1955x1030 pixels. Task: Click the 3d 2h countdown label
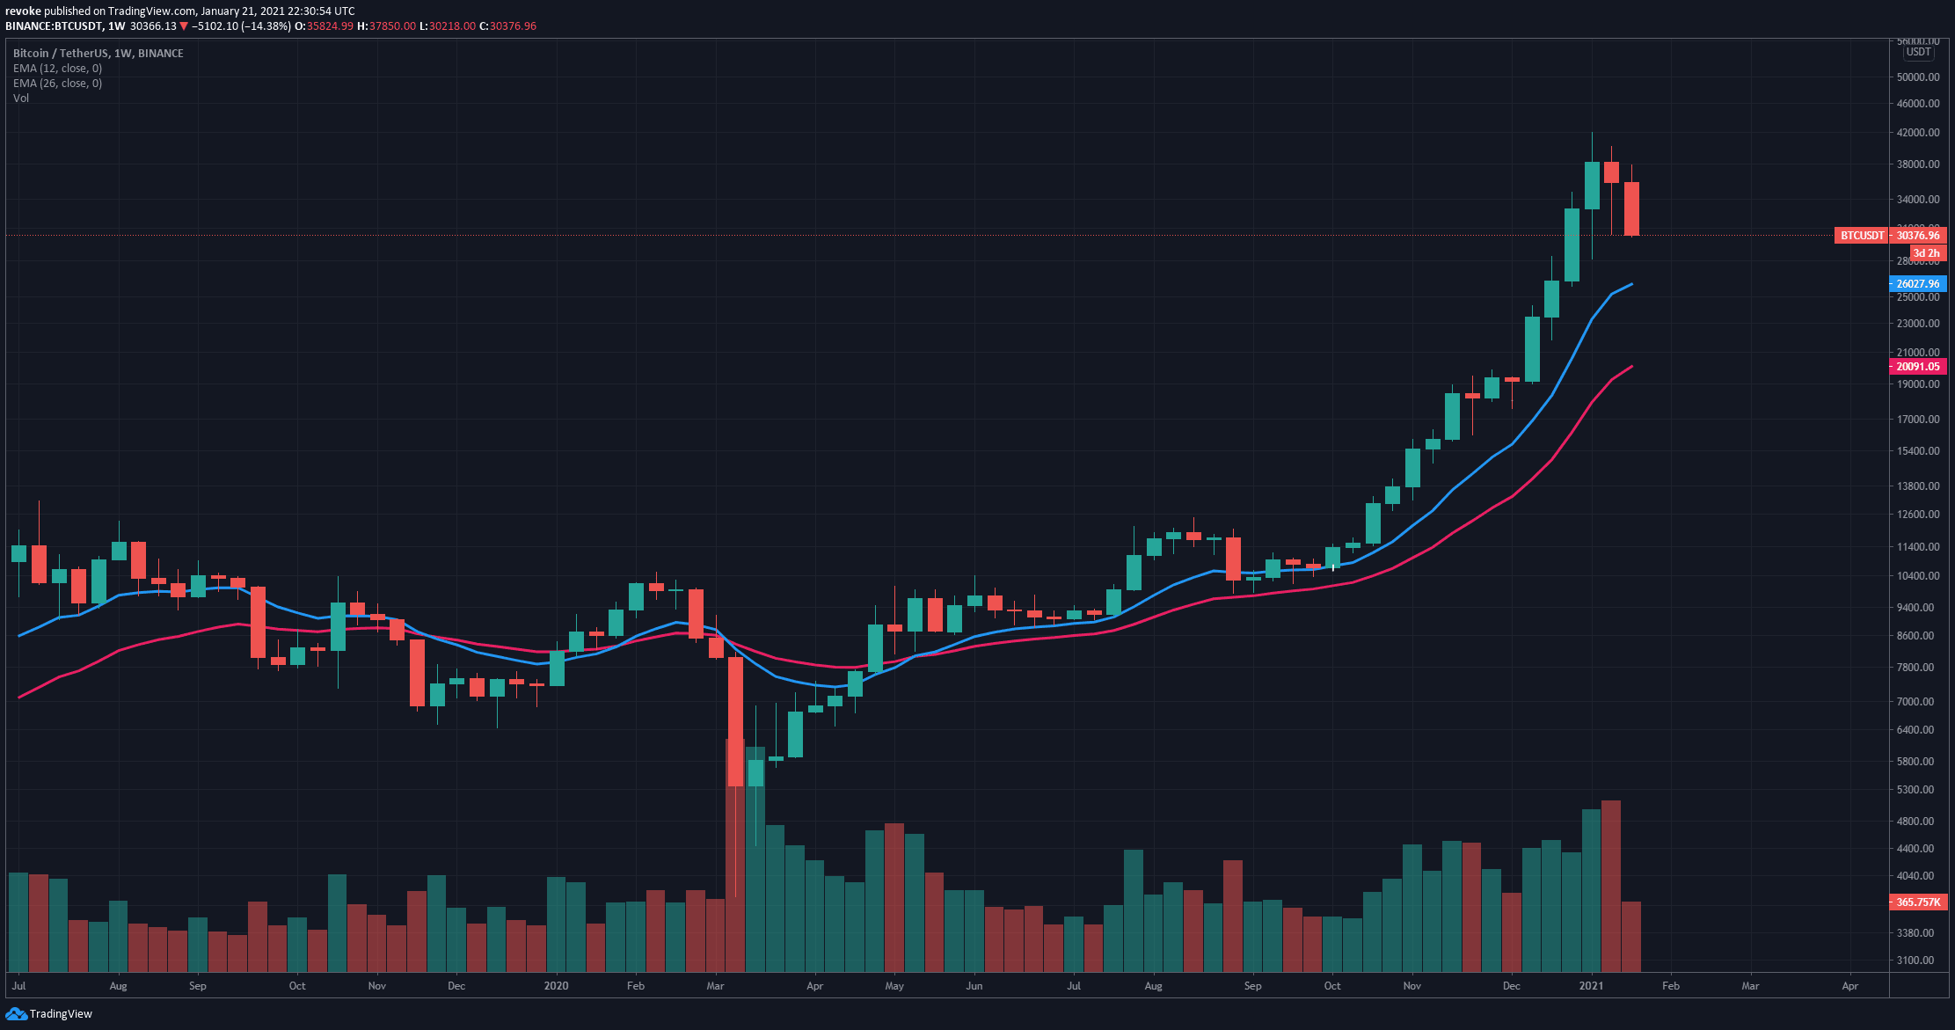point(1925,253)
